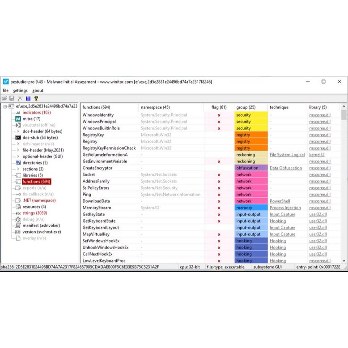This screenshot has height=348, width=348.
Task: Click the blue report toolbar icon
Action: pyautogui.click(x=28, y=98)
